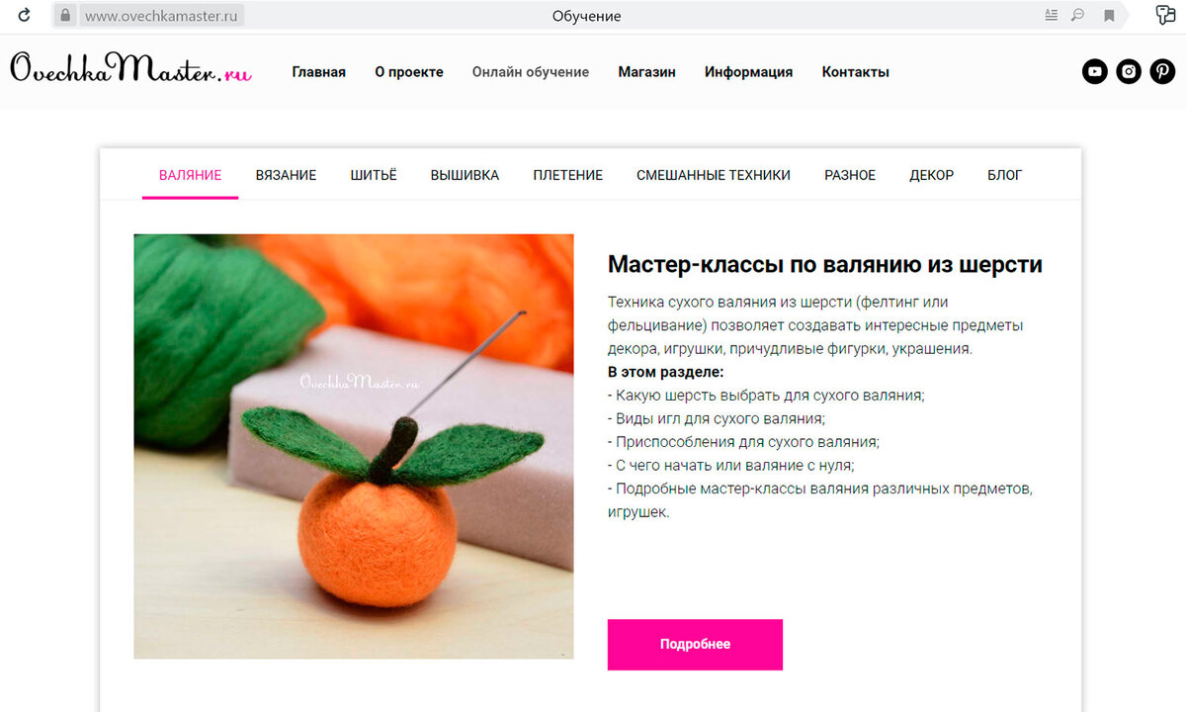Viewport: 1186px width, 712px height.
Task: Switch to the ВЯЗАНИЕ tab
Action: coord(286,175)
